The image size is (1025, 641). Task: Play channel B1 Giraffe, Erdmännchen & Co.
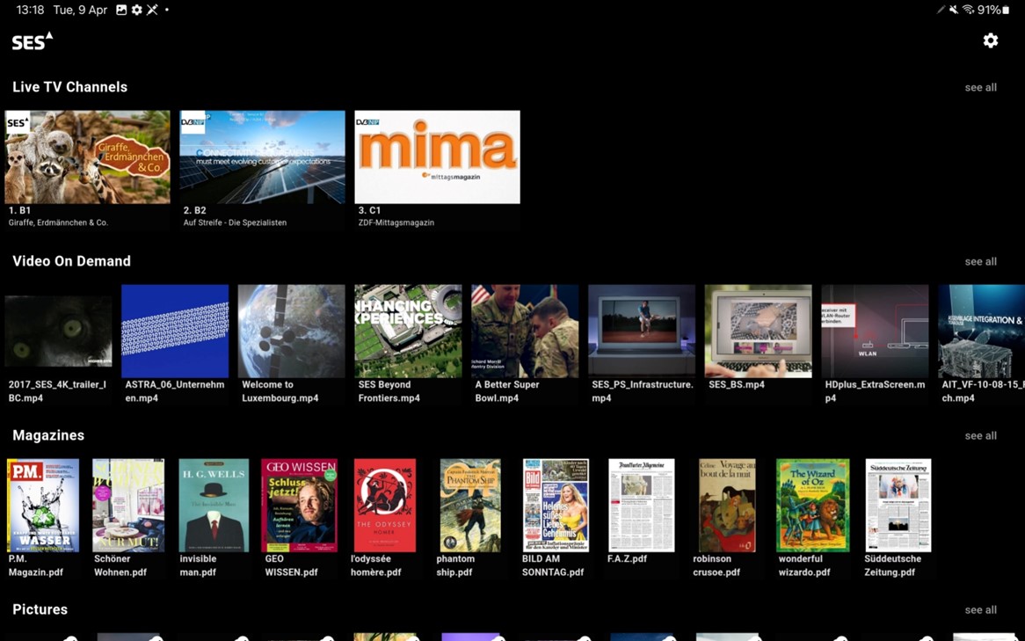(x=87, y=157)
